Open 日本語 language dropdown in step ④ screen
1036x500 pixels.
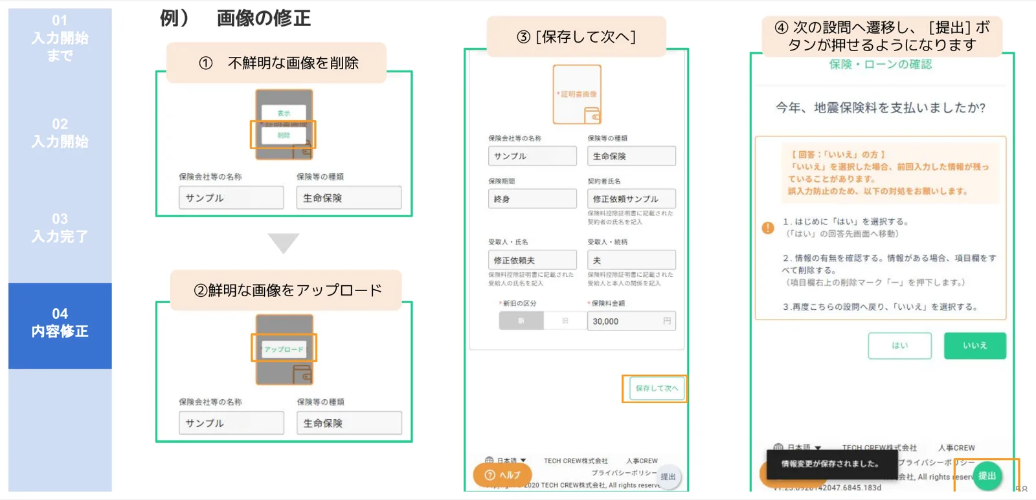(x=804, y=448)
